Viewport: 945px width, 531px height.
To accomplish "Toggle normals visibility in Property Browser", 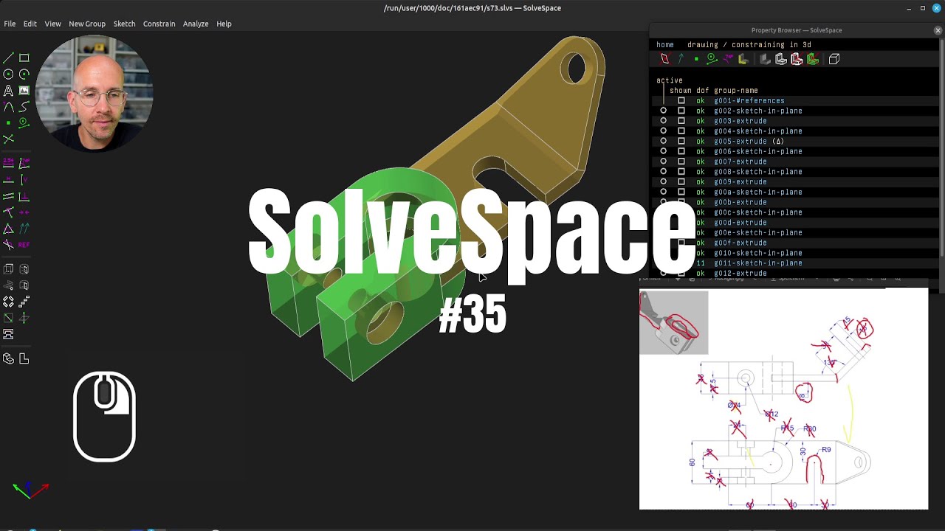I will (x=680, y=59).
